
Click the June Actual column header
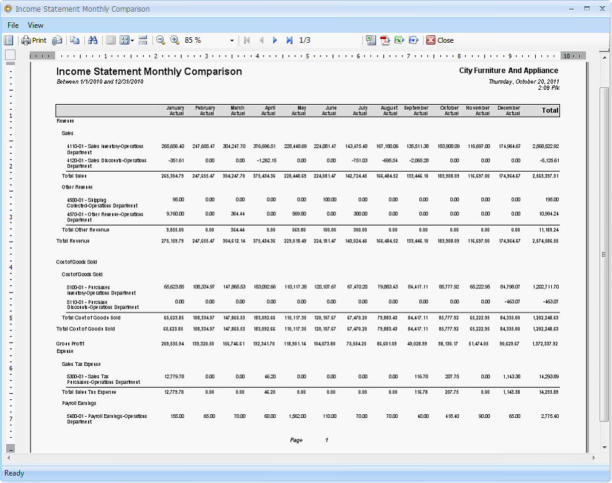[330, 110]
